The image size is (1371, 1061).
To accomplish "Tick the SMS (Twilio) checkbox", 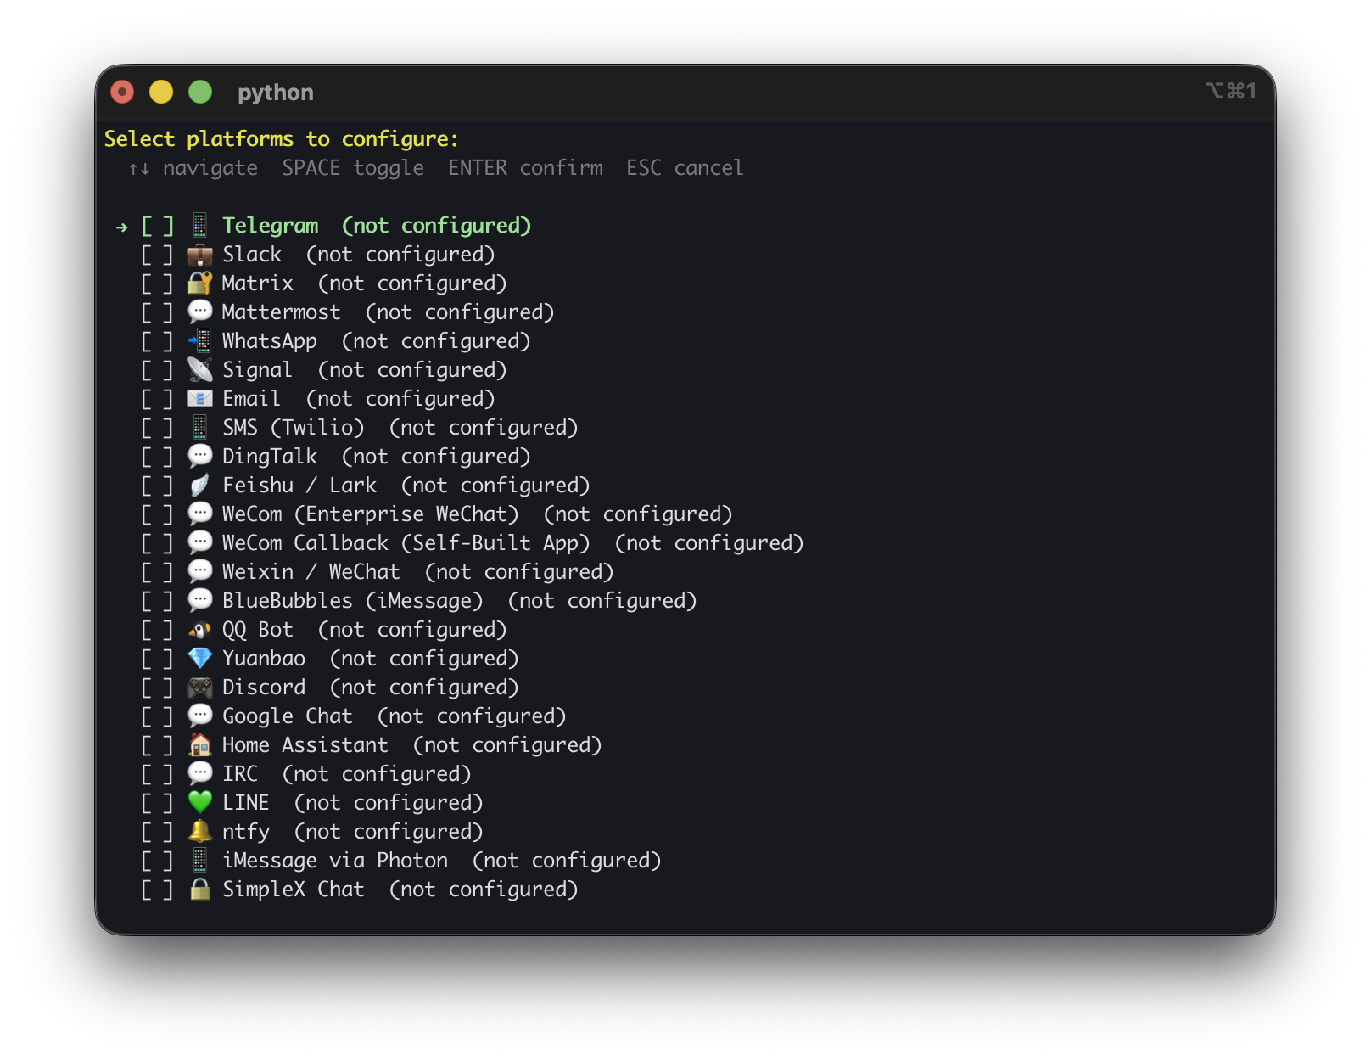I will click(x=157, y=428).
